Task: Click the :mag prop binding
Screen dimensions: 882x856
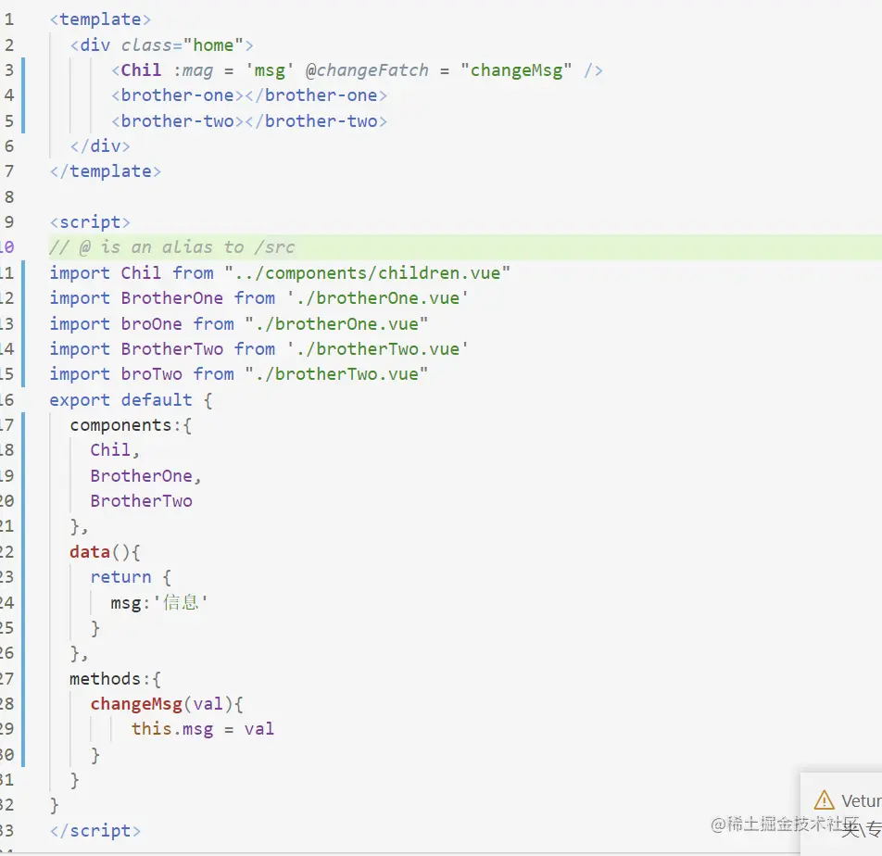Action: pos(193,70)
